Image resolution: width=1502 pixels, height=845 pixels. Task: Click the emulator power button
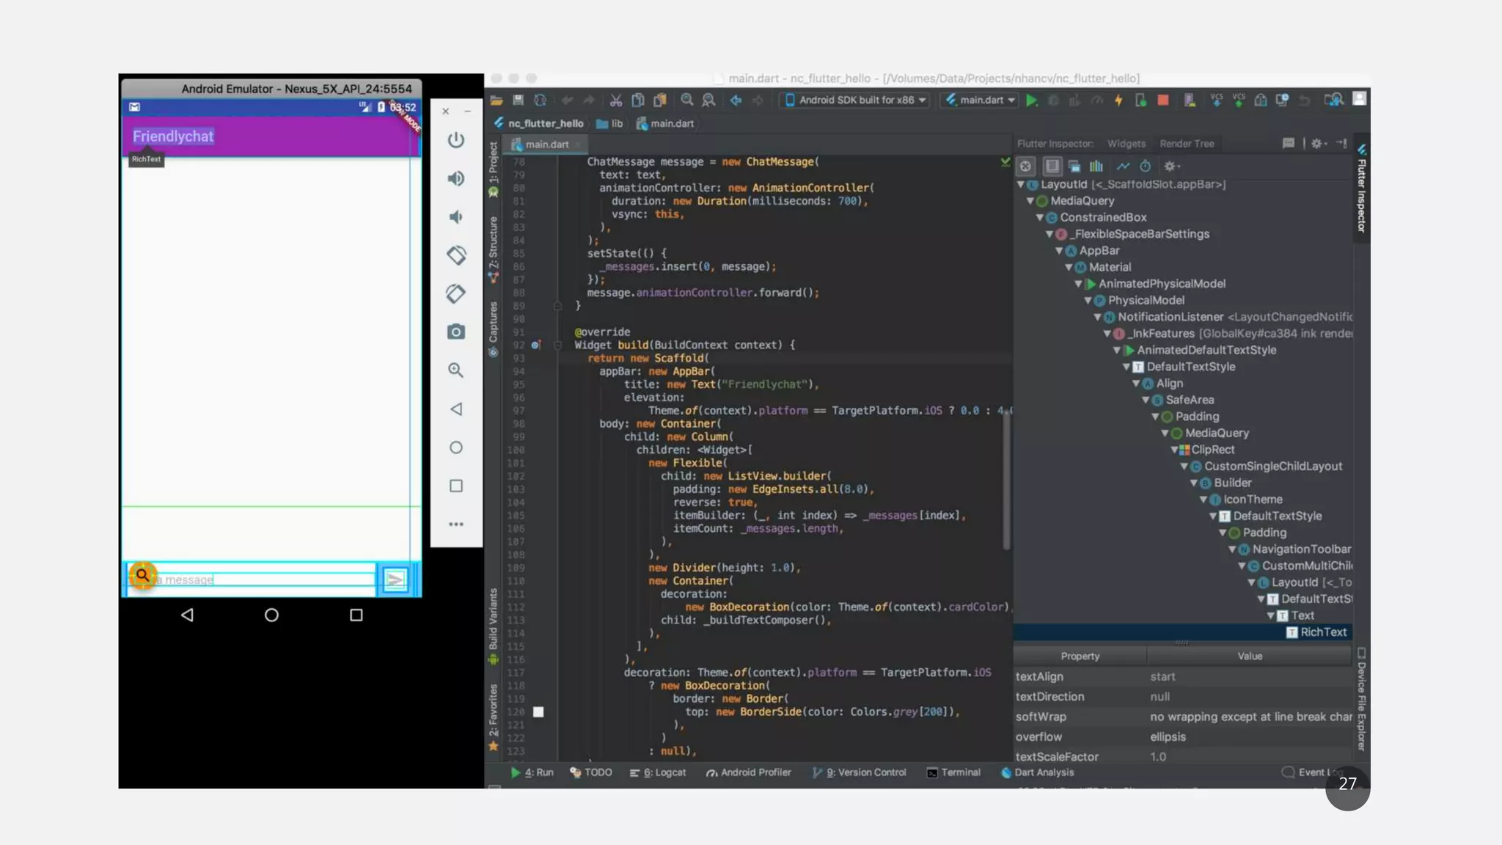click(455, 140)
